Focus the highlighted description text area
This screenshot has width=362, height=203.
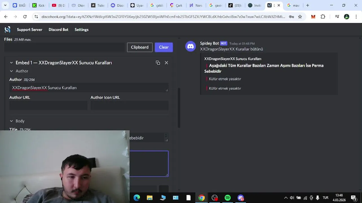[149, 164]
